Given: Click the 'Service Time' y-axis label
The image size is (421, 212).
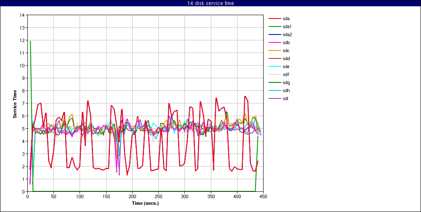Looking at the screenshot, I should [15, 104].
